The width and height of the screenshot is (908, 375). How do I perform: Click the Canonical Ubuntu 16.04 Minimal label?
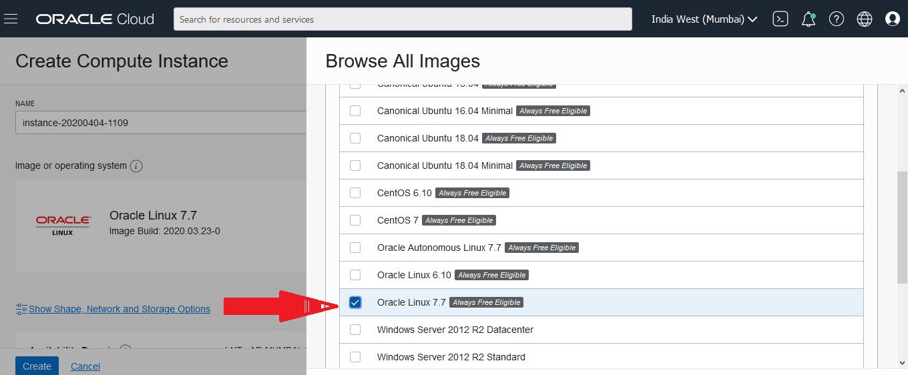tap(445, 111)
